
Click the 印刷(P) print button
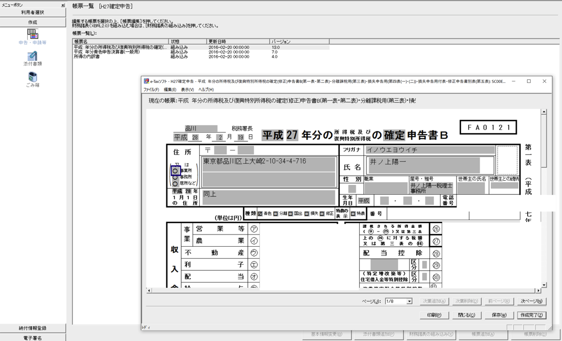pos(434,315)
